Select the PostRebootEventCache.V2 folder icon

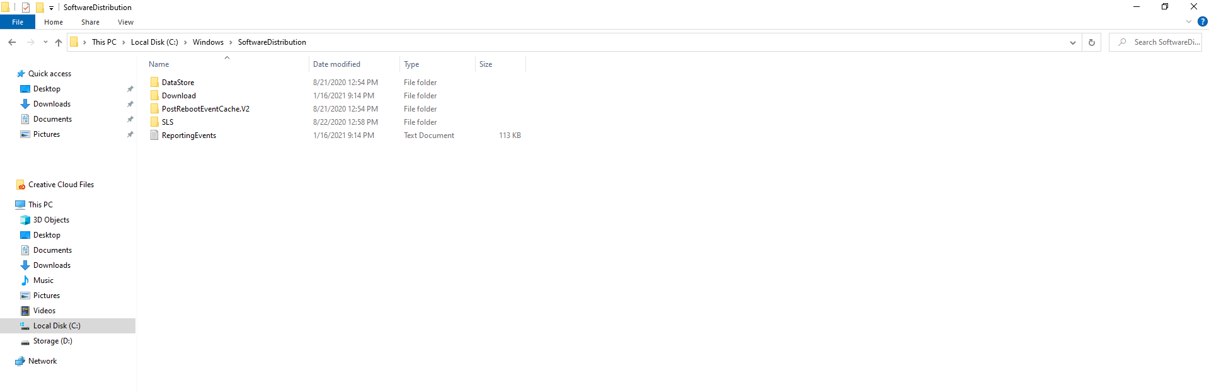(154, 108)
